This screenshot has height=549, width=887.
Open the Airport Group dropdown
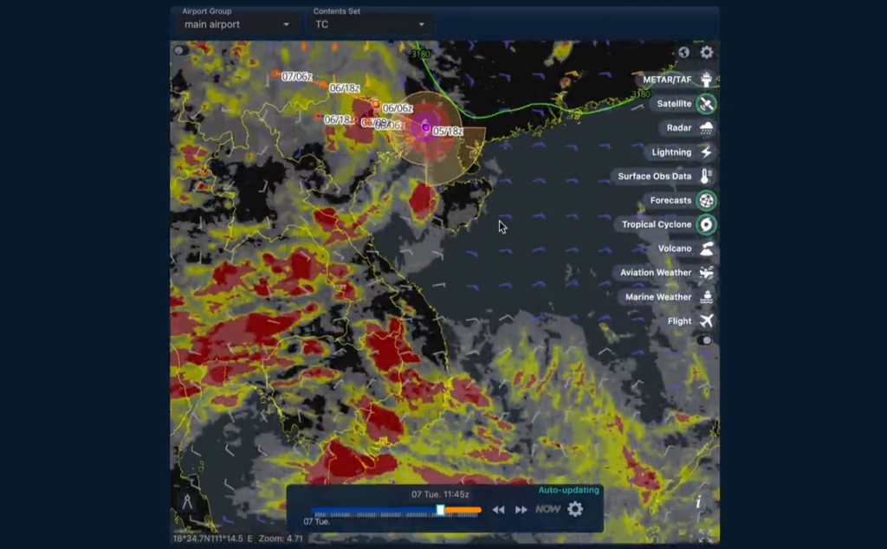[x=236, y=24]
